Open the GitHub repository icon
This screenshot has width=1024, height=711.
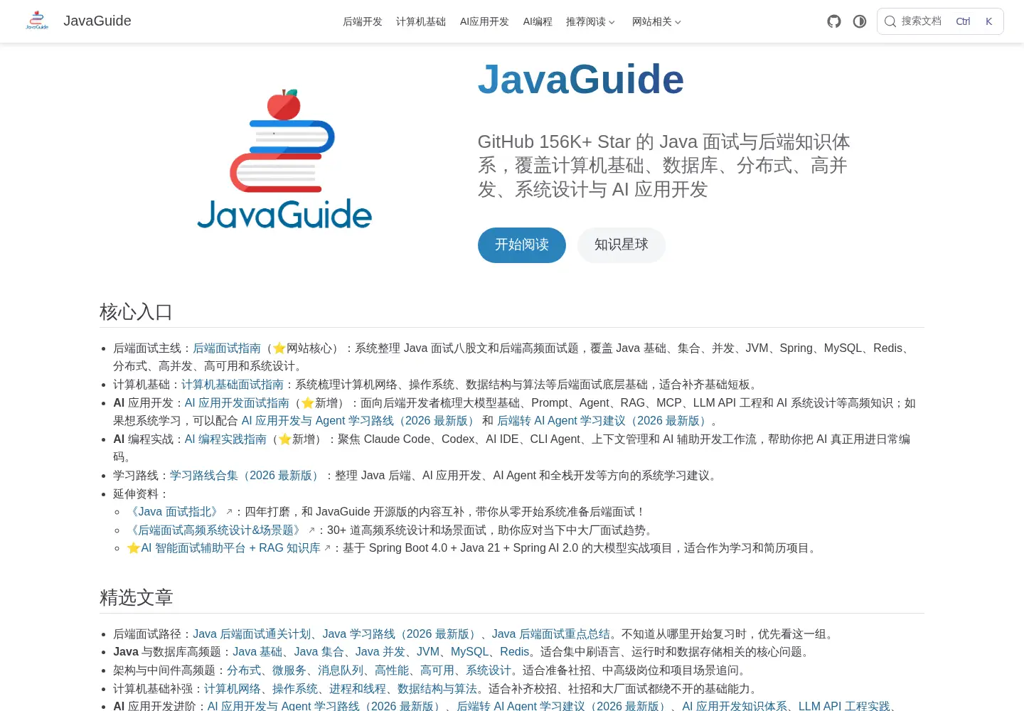[x=834, y=21]
